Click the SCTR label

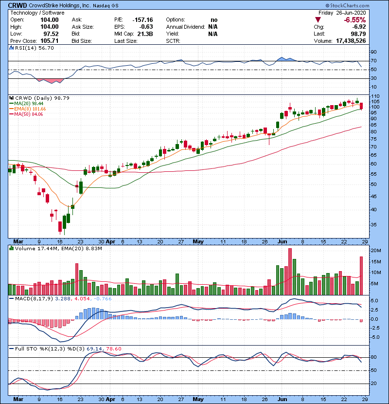pyautogui.click(x=173, y=41)
